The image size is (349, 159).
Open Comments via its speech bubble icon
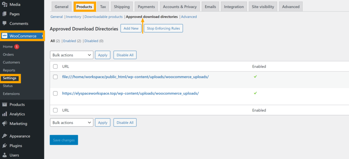pos(4,23)
